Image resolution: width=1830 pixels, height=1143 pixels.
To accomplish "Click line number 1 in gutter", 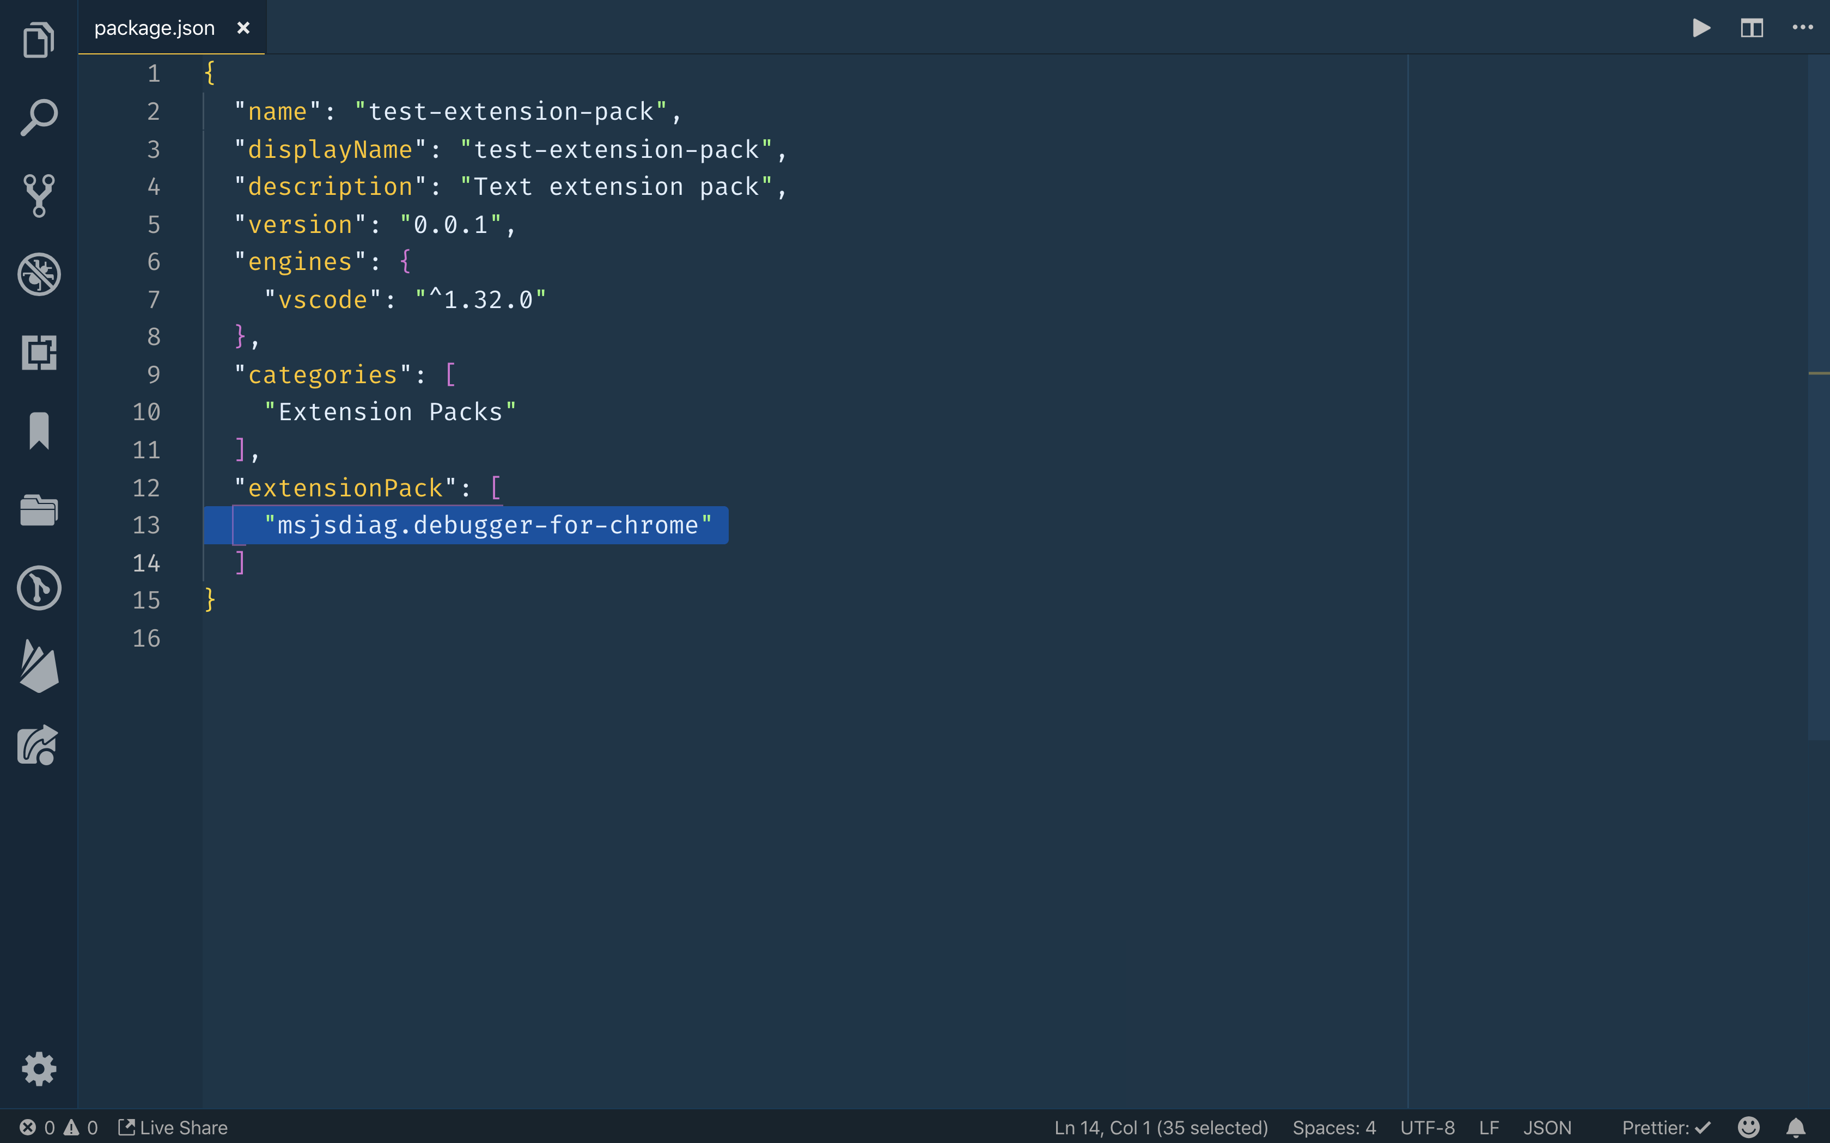I will [154, 74].
